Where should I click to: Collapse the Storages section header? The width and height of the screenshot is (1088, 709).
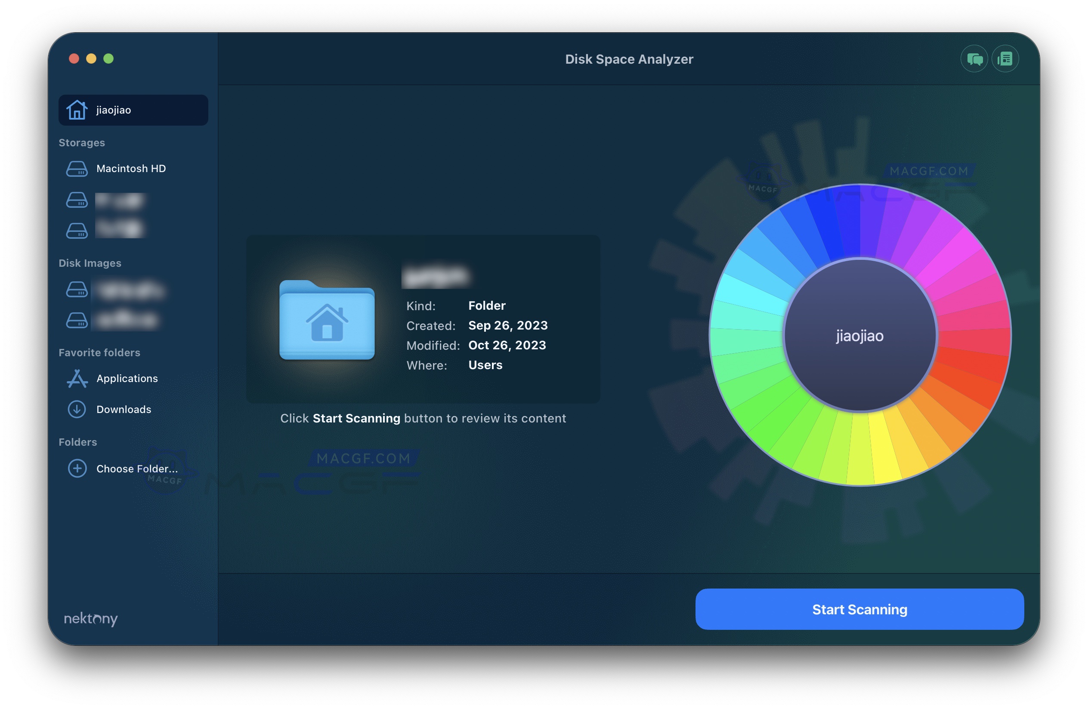pyautogui.click(x=82, y=142)
